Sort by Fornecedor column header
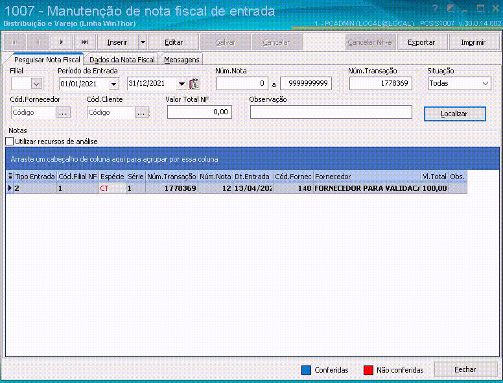This screenshot has width=503, height=383. click(x=367, y=177)
